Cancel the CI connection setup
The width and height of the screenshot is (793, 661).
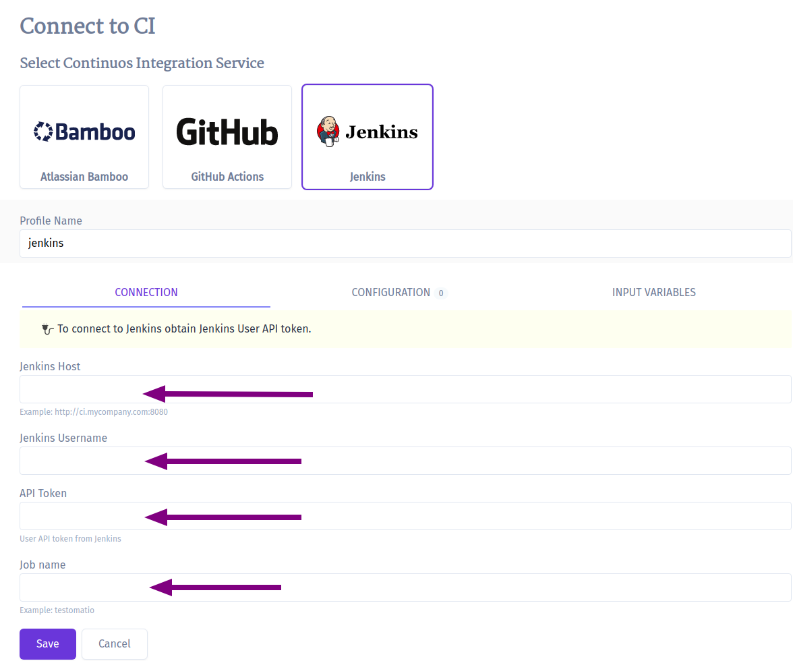[x=115, y=644]
